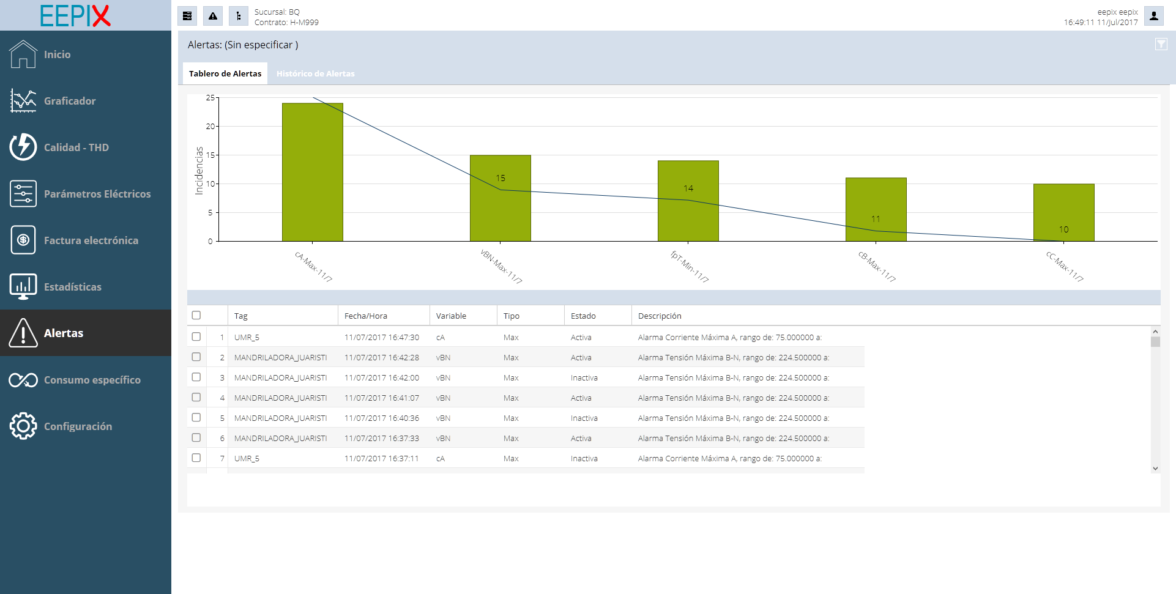This screenshot has width=1176, height=594.
Task: Check the box for row 1 UMR_5
Action: [x=196, y=336]
